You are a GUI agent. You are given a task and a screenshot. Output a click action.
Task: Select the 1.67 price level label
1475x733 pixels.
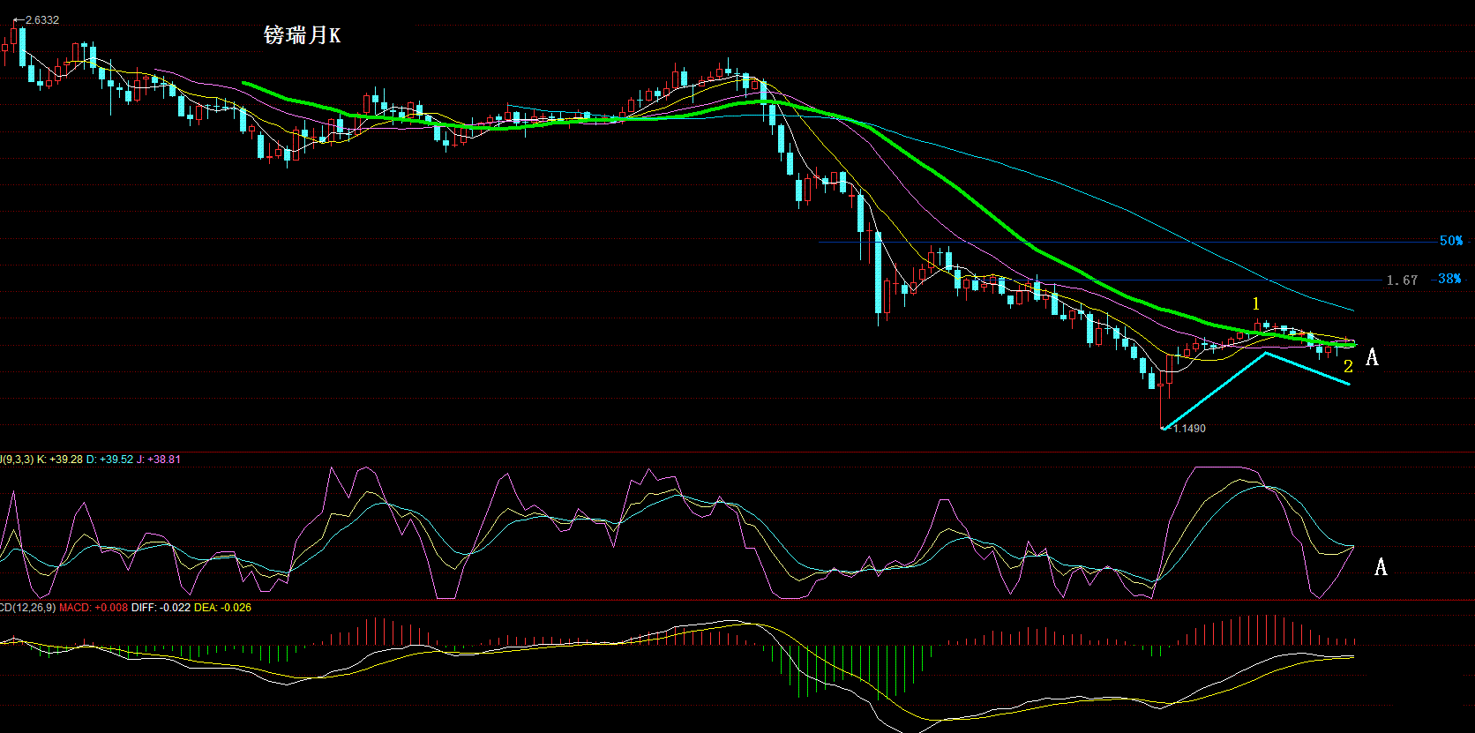click(x=1402, y=280)
